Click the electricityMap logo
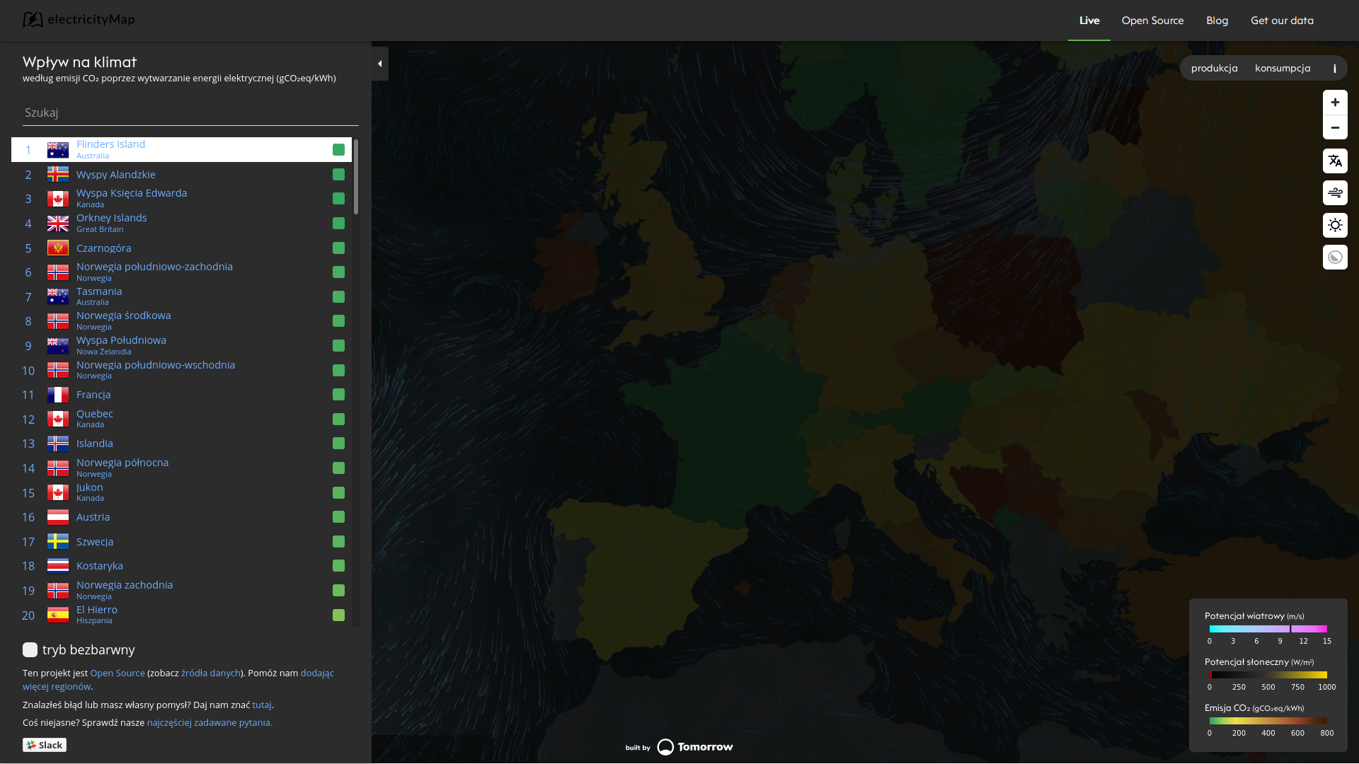This screenshot has height=764, width=1359. point(79,20)
